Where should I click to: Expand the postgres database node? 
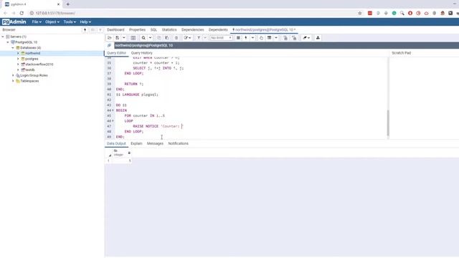pos(18,59)
